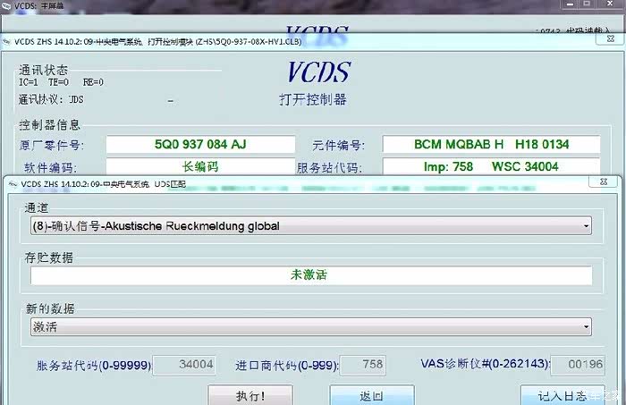Click the 返回 back button

372,395
